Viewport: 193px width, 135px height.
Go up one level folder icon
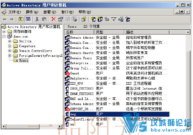[21, 19]
